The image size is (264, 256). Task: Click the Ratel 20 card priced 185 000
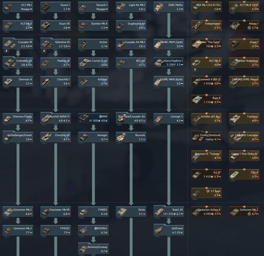click(169, 212)
